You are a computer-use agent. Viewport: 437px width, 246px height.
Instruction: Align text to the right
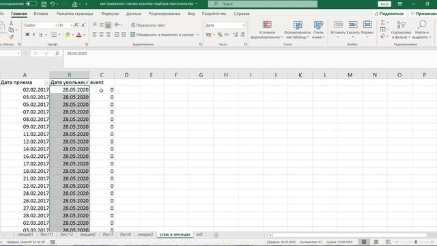108,35
